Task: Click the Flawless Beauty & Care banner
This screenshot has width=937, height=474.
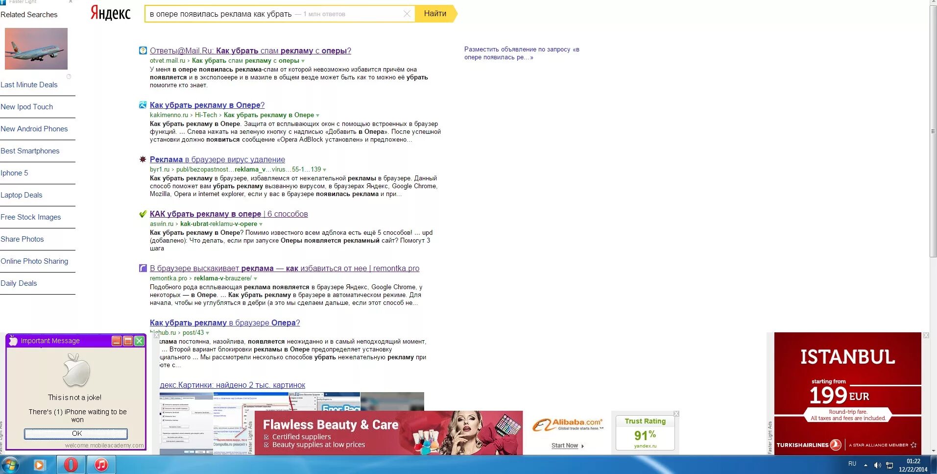Action: coord(388,433)
